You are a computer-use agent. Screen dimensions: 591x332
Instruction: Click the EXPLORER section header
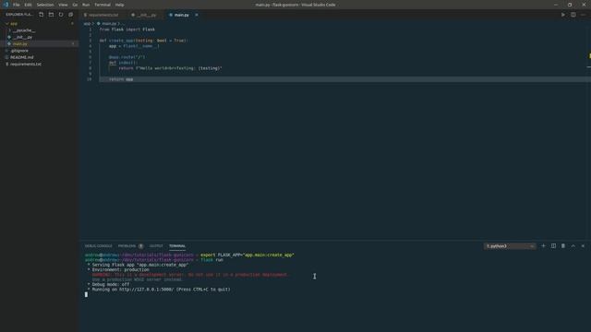tap(18, 15)
